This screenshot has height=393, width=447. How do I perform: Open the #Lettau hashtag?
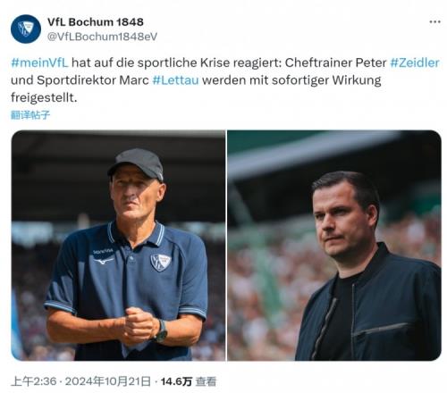point(175,80)
